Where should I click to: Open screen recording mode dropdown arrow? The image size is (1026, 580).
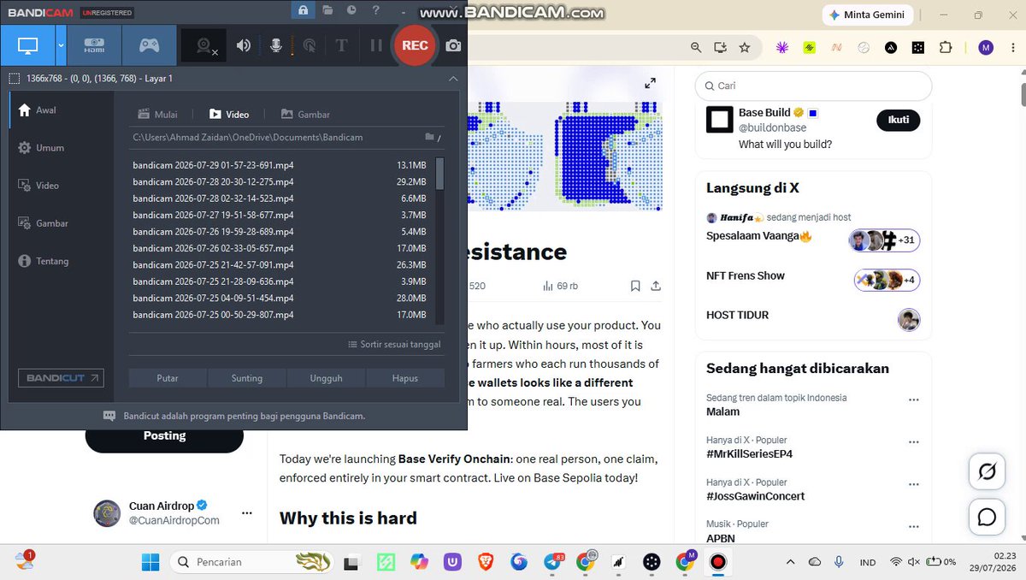(61, 45)
